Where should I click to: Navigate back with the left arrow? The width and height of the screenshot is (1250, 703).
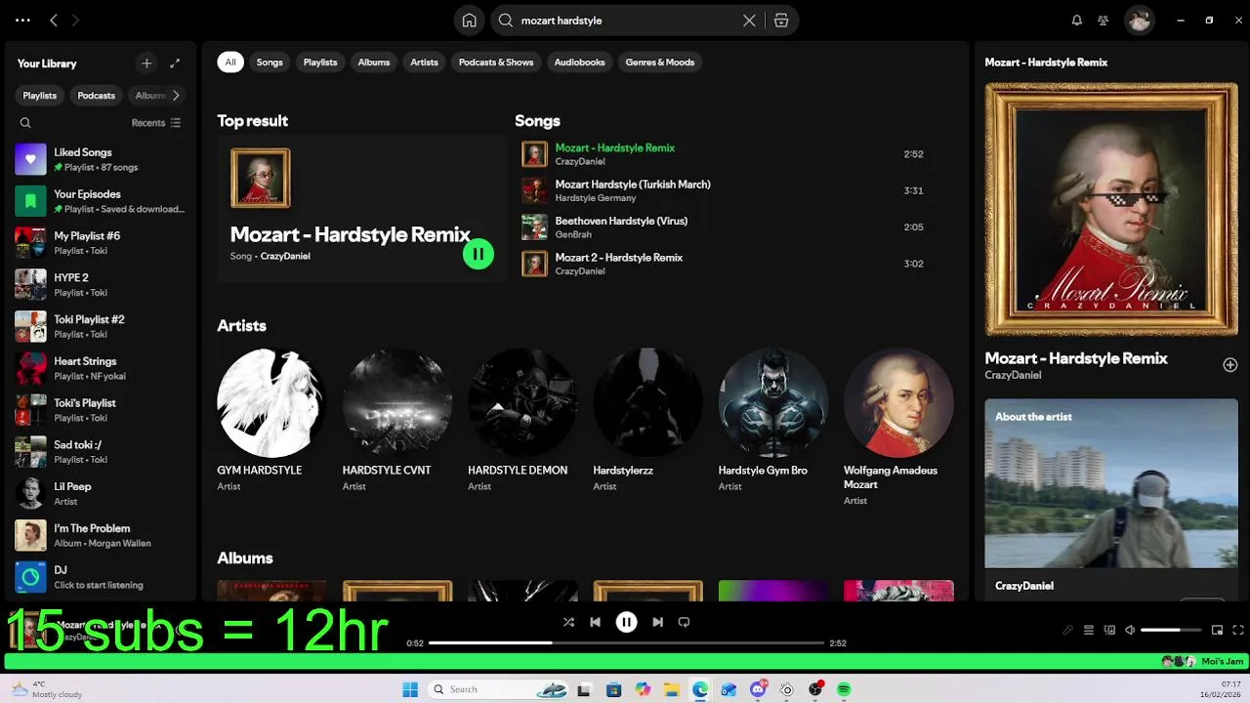pos(54,20)
